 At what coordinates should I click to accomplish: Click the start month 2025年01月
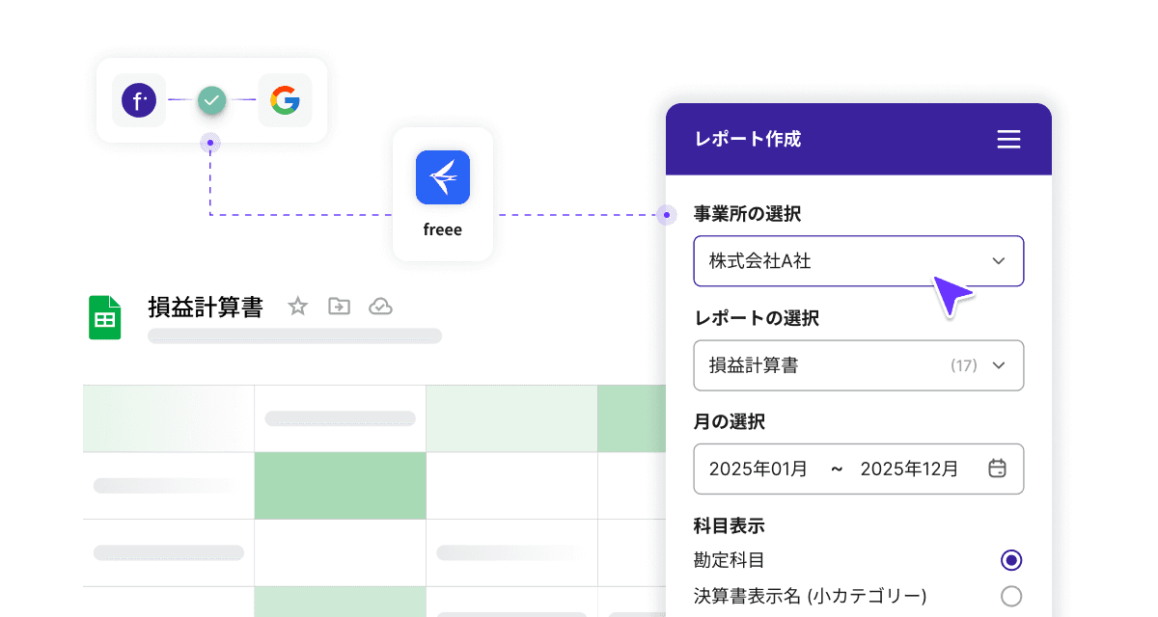(x=758, y=469)
